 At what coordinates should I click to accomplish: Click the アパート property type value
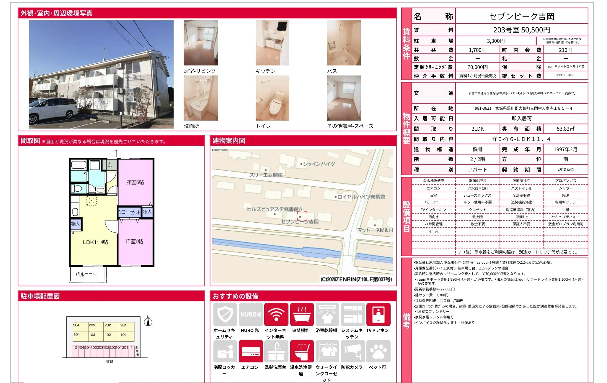tap(478, 170)
